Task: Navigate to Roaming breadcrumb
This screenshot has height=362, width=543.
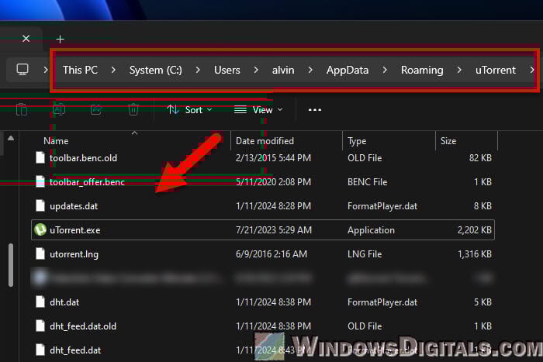Action: click(x=422, y=70)
